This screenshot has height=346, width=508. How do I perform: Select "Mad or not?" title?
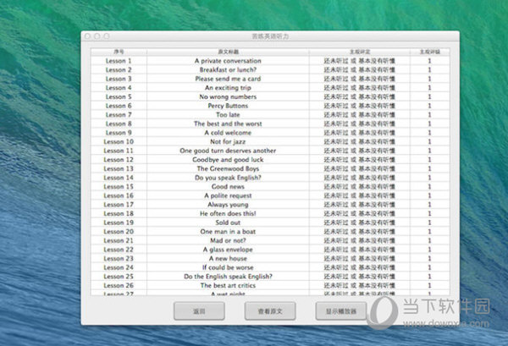tap(228, 241)
